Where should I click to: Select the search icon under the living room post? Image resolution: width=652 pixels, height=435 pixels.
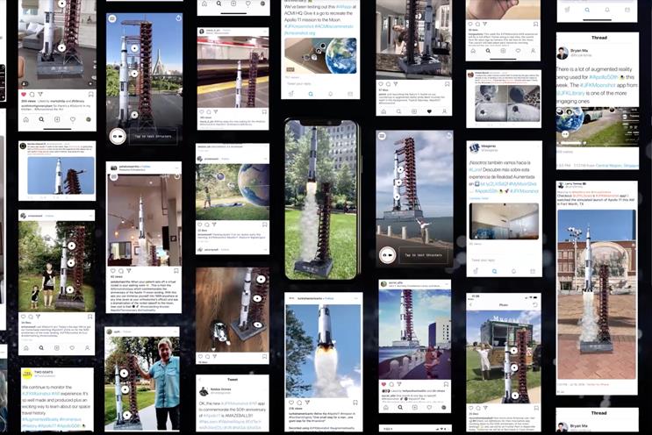coord(41,119)
